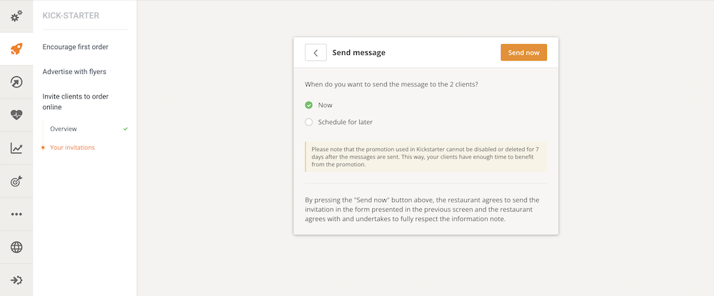
Task: Open the "Overview" sub-item
Action: tap(64, 128)
